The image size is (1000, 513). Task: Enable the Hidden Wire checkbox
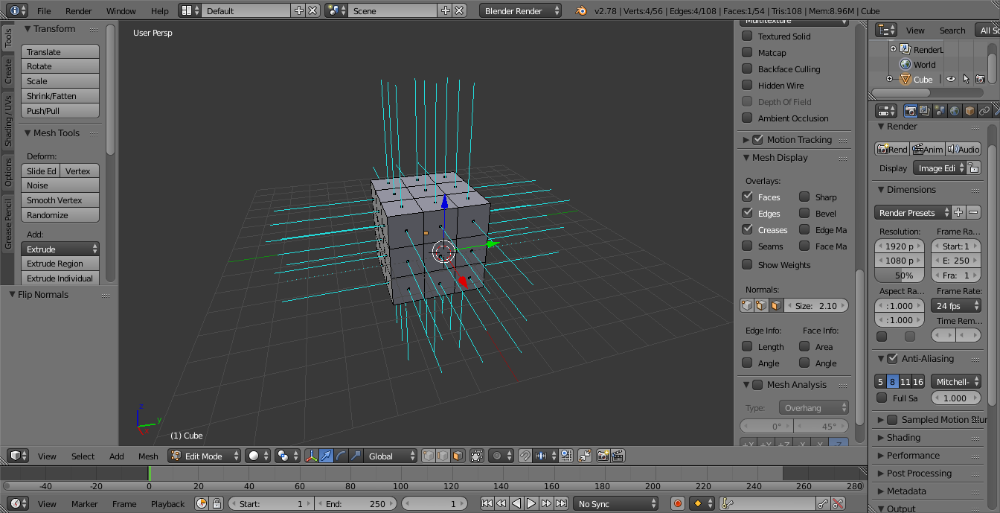(x=747, y=86)
